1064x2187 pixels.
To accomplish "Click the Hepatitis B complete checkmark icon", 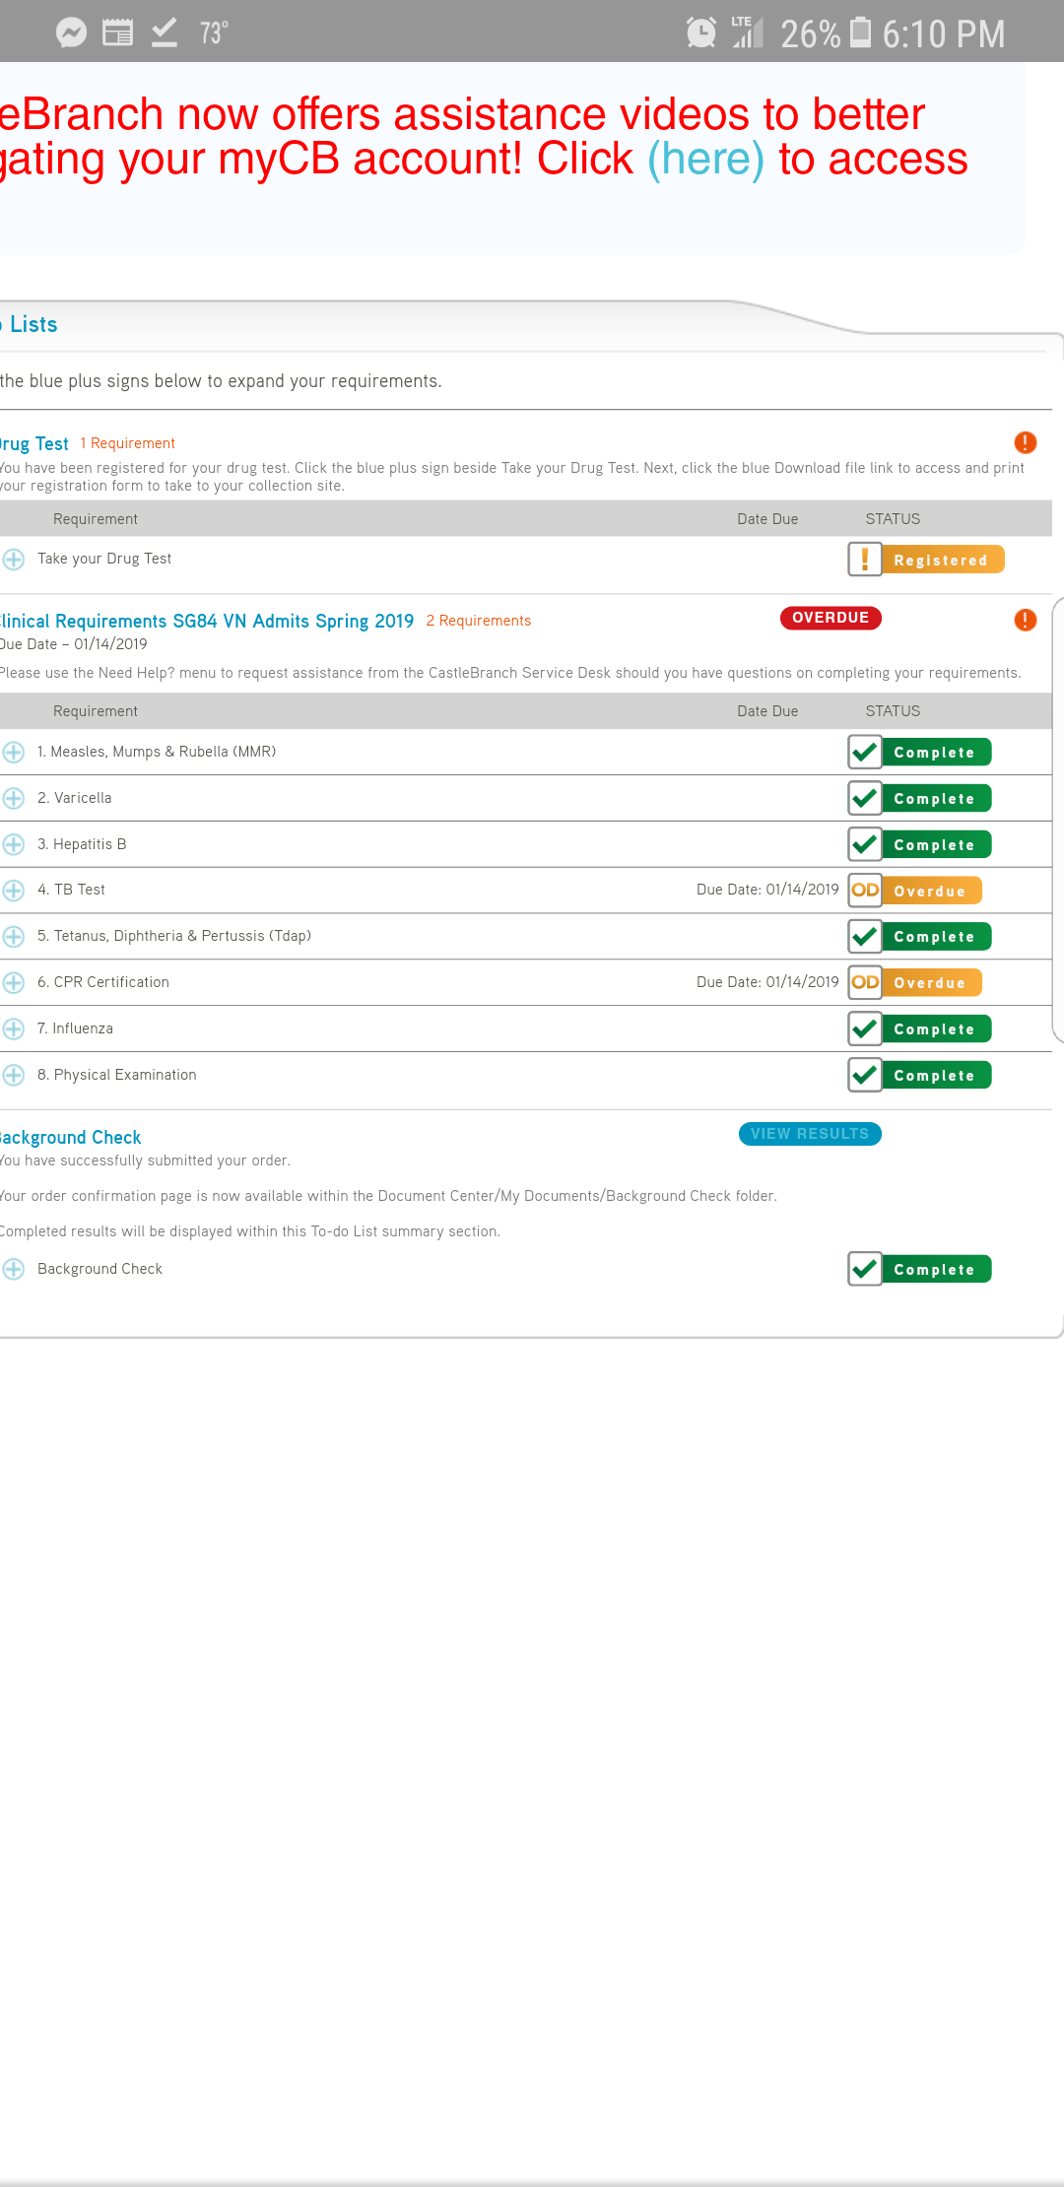I will pos(865,845).
